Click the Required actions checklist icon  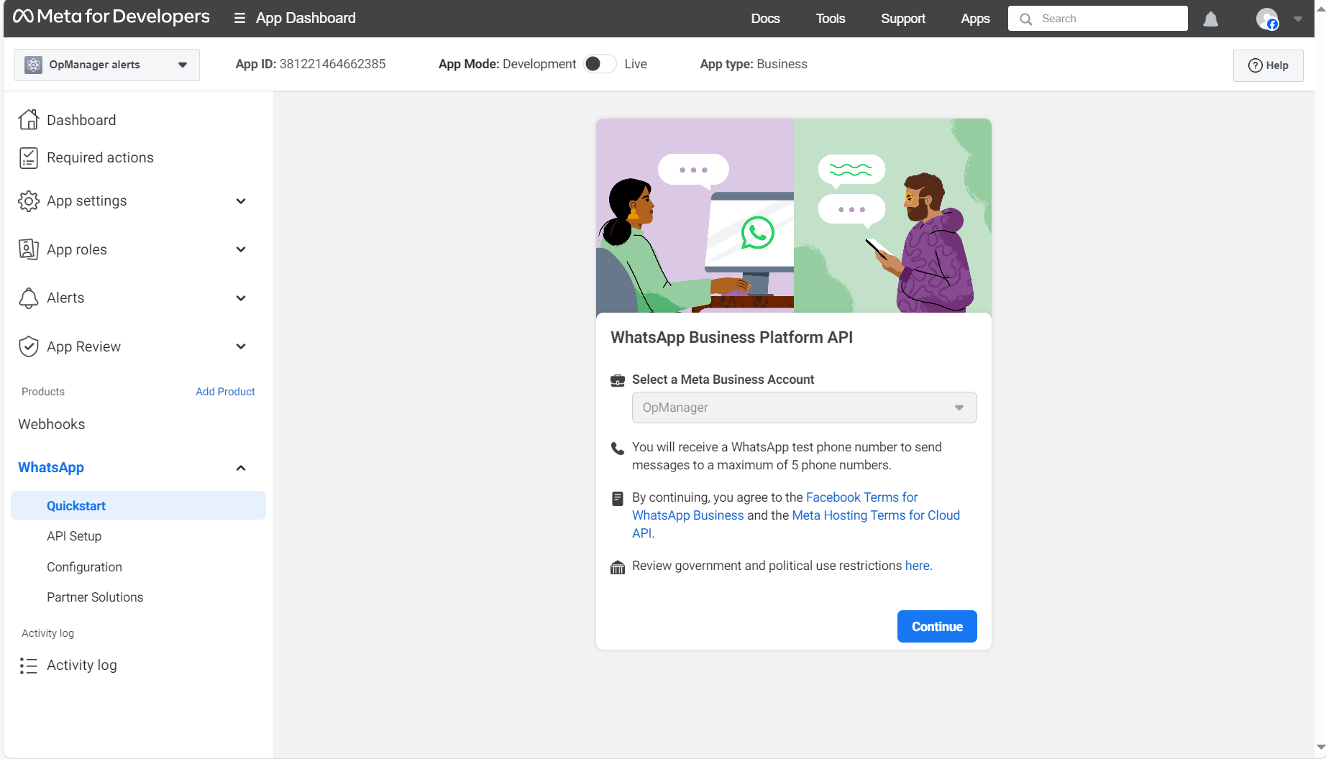point(29,158)
